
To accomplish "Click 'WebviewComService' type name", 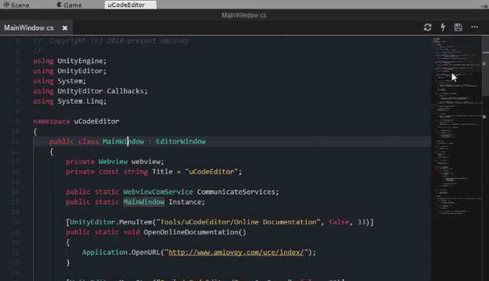I will [x=158, y=192].
